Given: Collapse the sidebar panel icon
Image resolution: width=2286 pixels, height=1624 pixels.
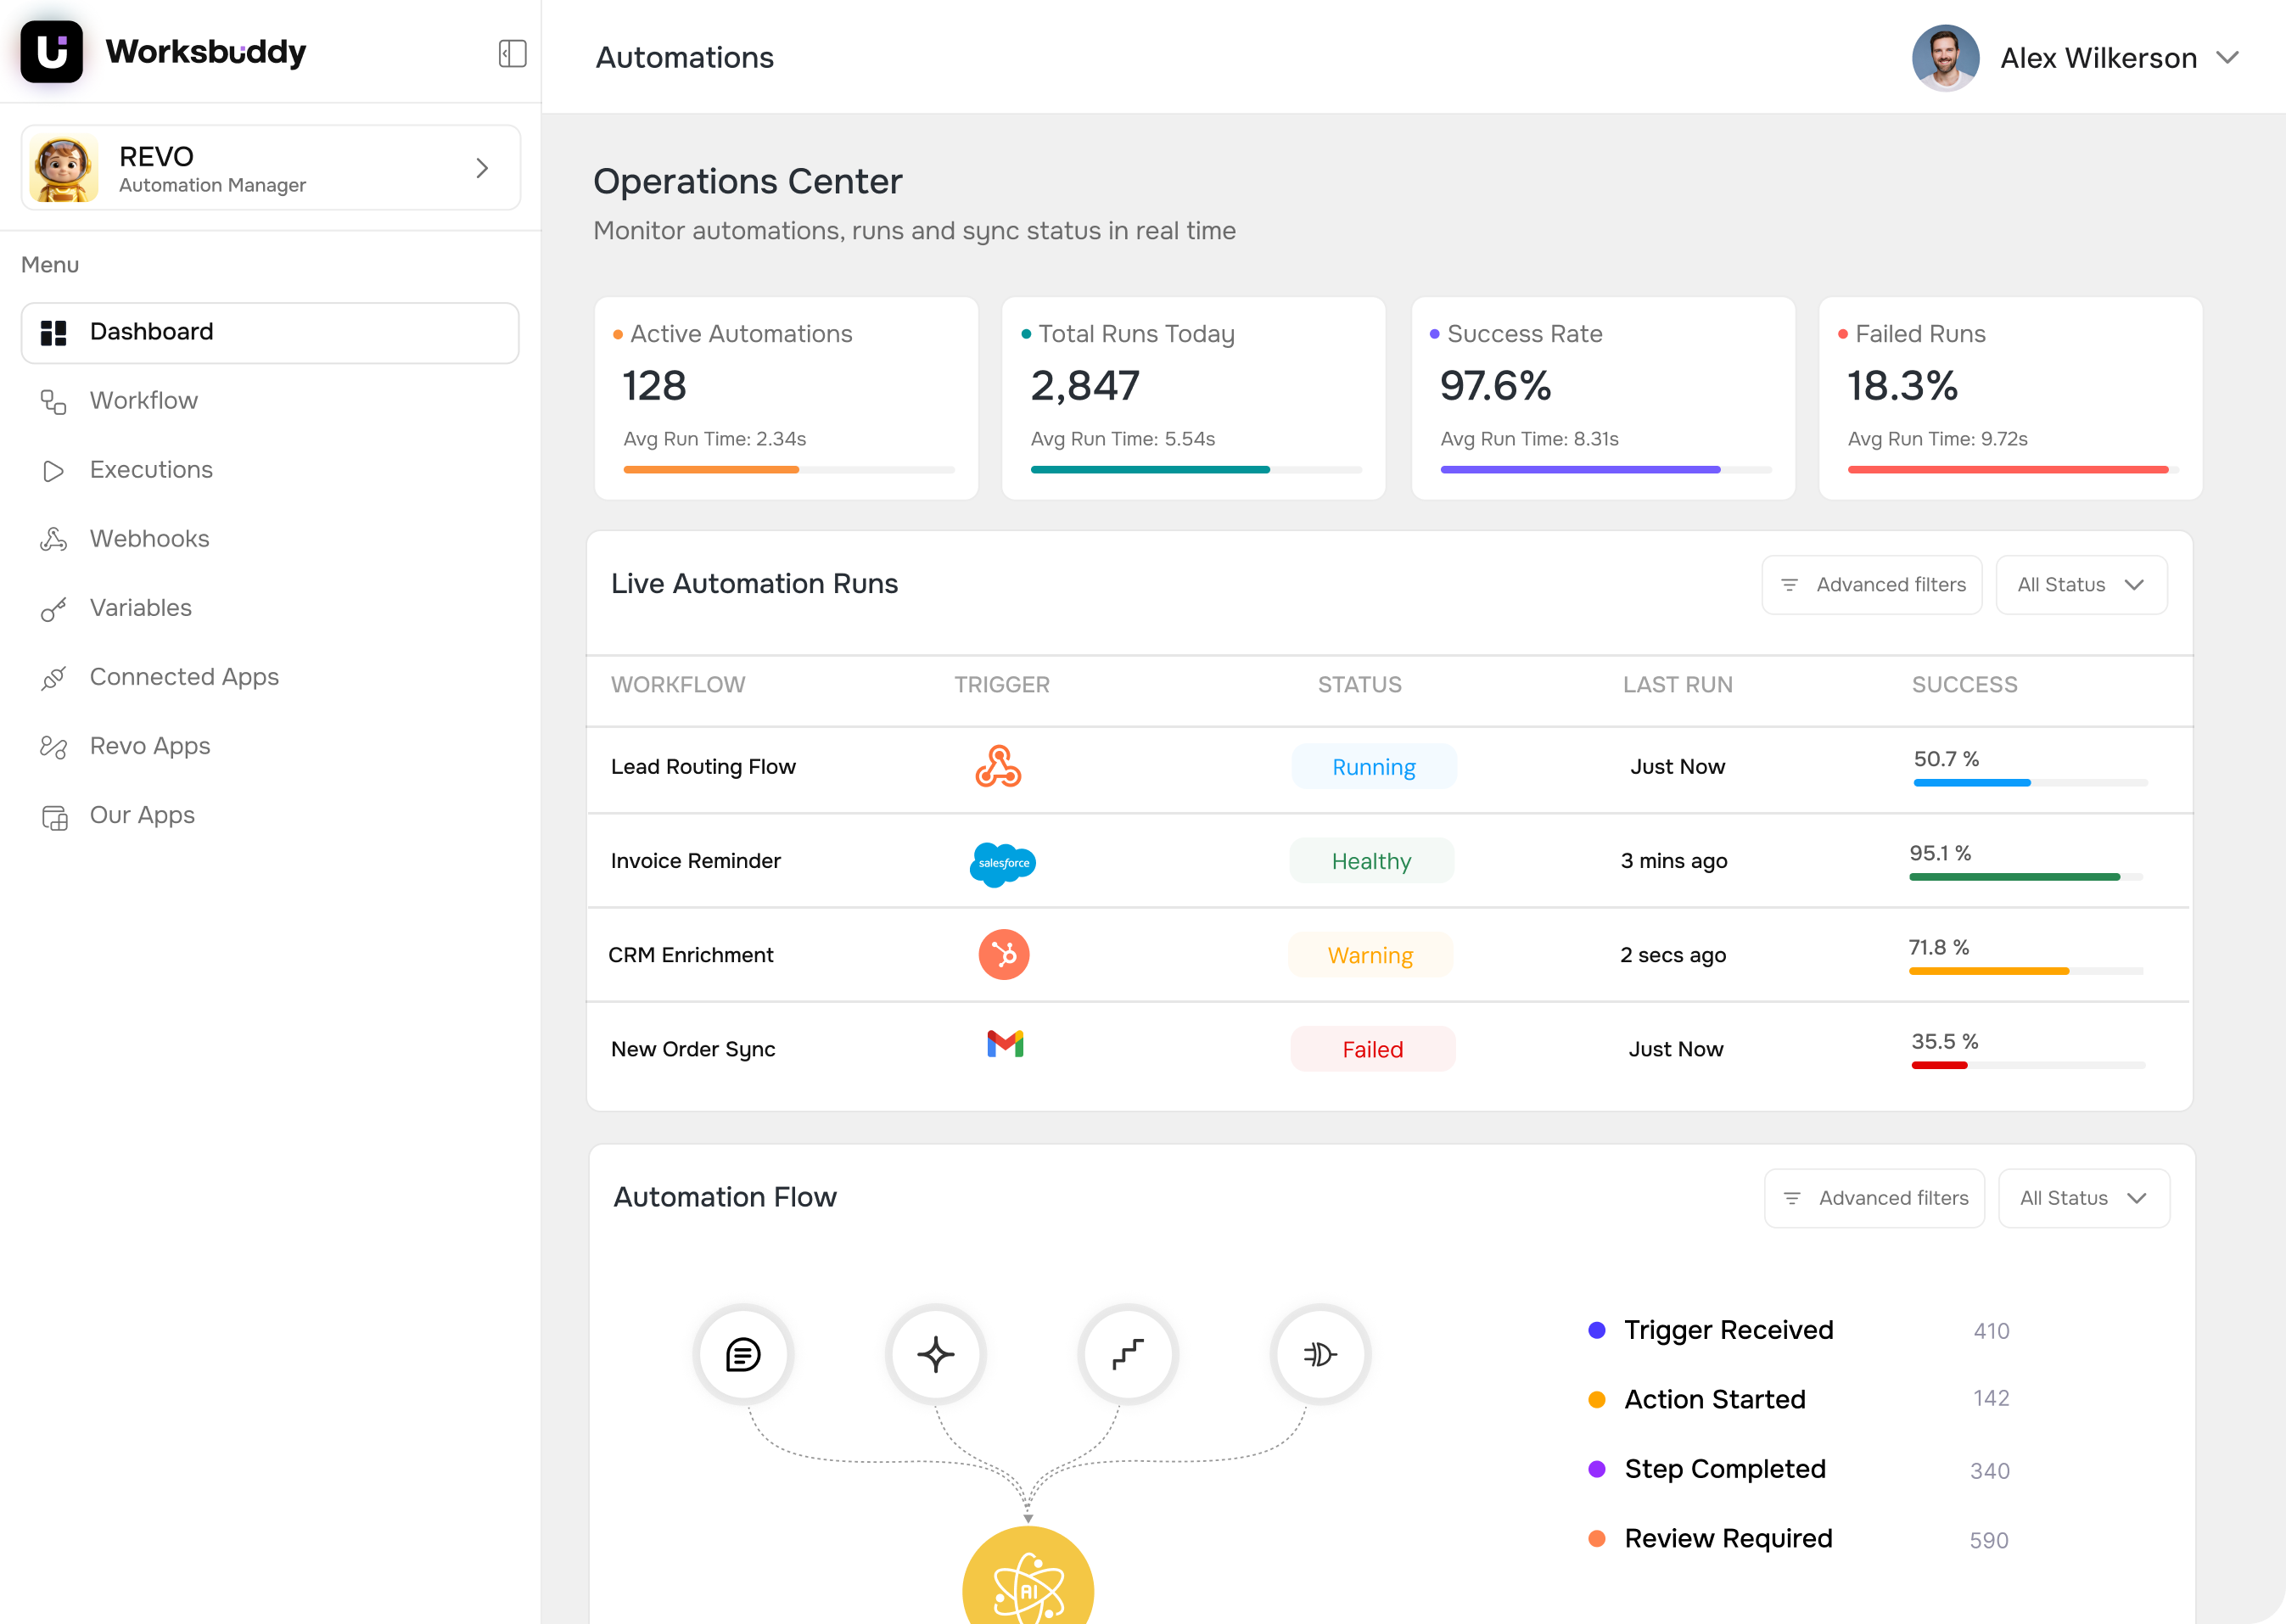Looking at the screenshot, I should 512,53.
